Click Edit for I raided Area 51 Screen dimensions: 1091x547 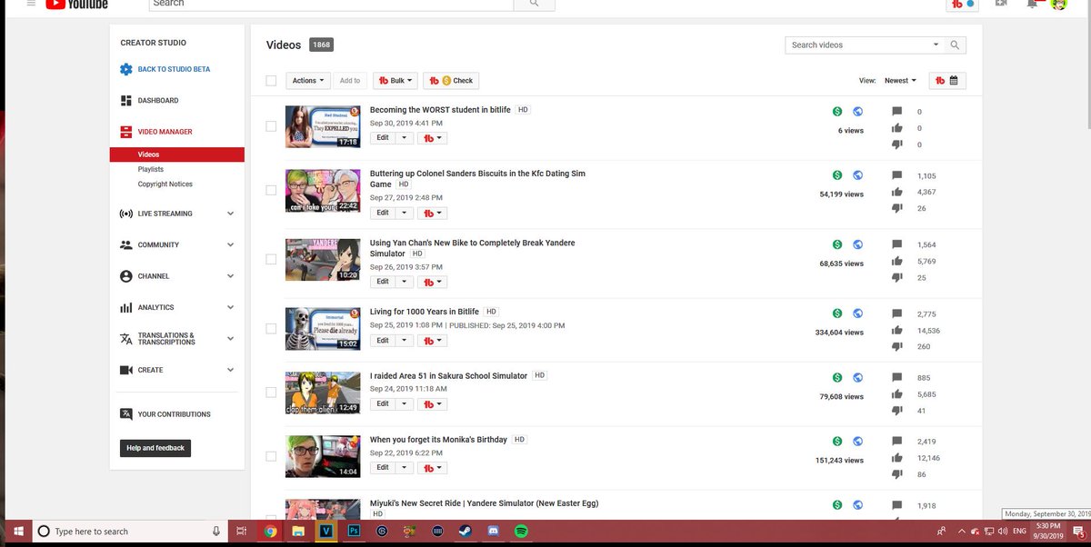[383, 404]
